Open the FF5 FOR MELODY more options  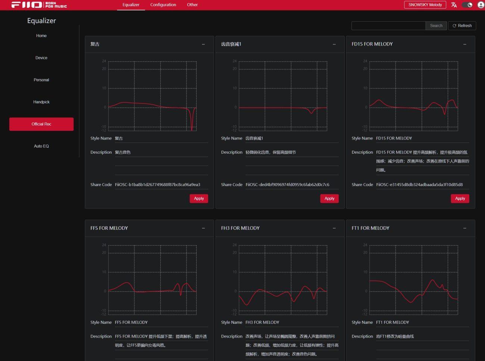[203, 228]
